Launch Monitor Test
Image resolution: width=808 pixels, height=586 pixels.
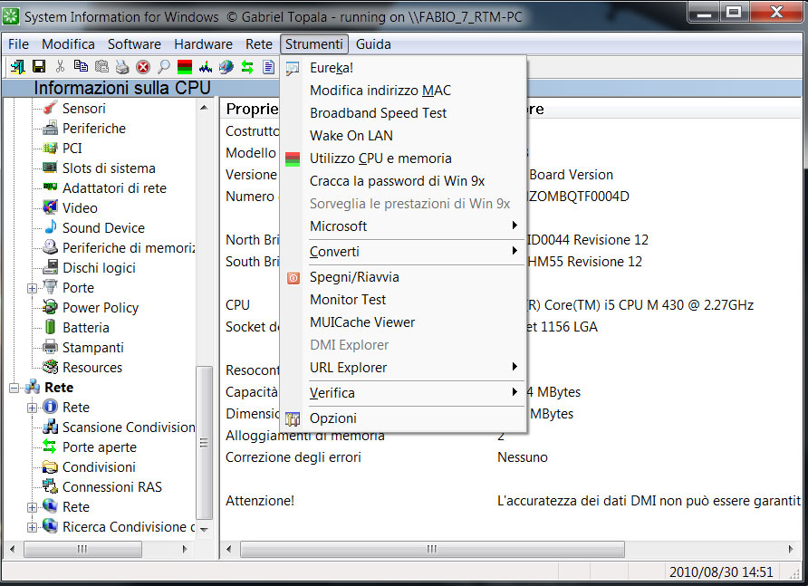(403, 300)
